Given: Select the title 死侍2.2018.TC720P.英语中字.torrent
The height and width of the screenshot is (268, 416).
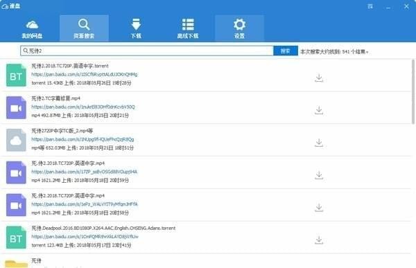Looking at the screenshot, I should (x=70, y=66).
